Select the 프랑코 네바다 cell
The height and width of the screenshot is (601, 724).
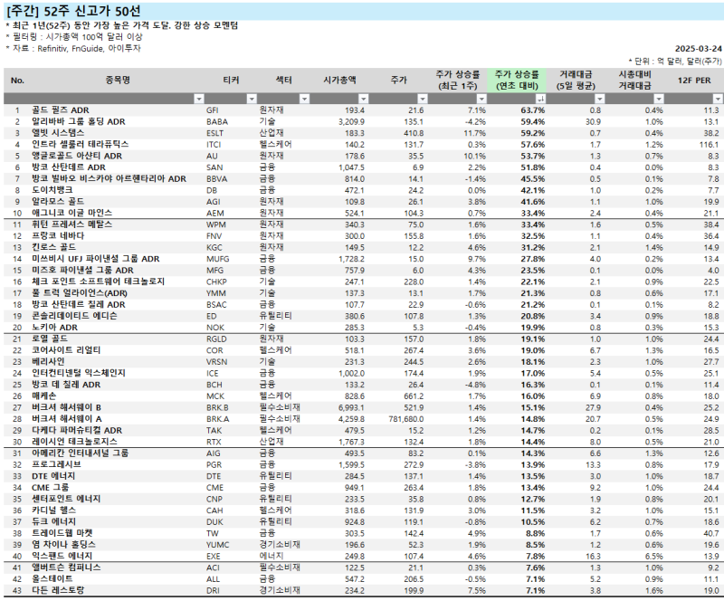point(58,236)
